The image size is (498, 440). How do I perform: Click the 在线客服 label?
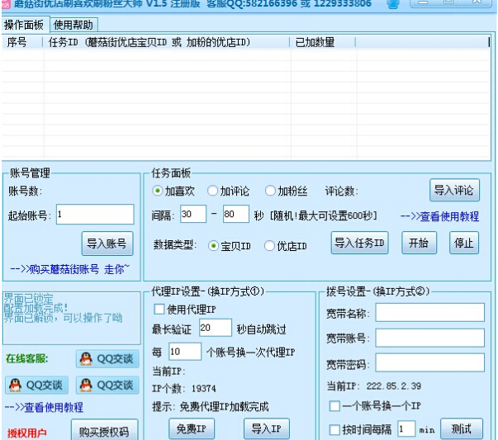(27, 359)
